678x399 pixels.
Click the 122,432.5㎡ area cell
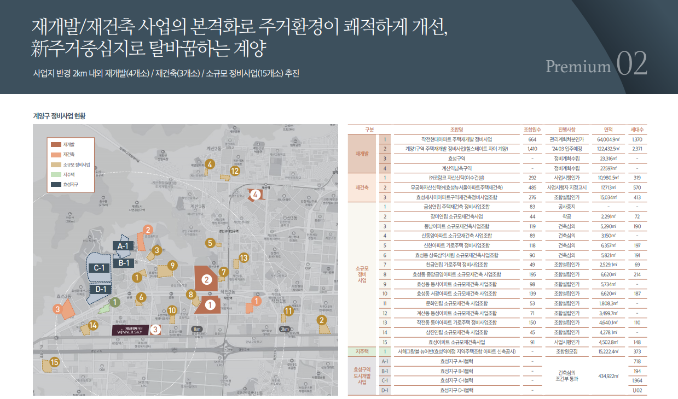click(x=608, y=149)
